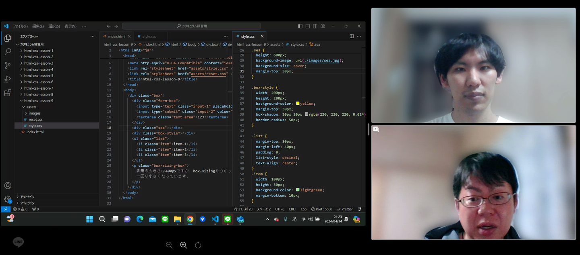Image resolution: width=580 pixels, height=255 pixels.
Task: Open the Accounts icon in activity bar
Action: (x=8, y=186)
